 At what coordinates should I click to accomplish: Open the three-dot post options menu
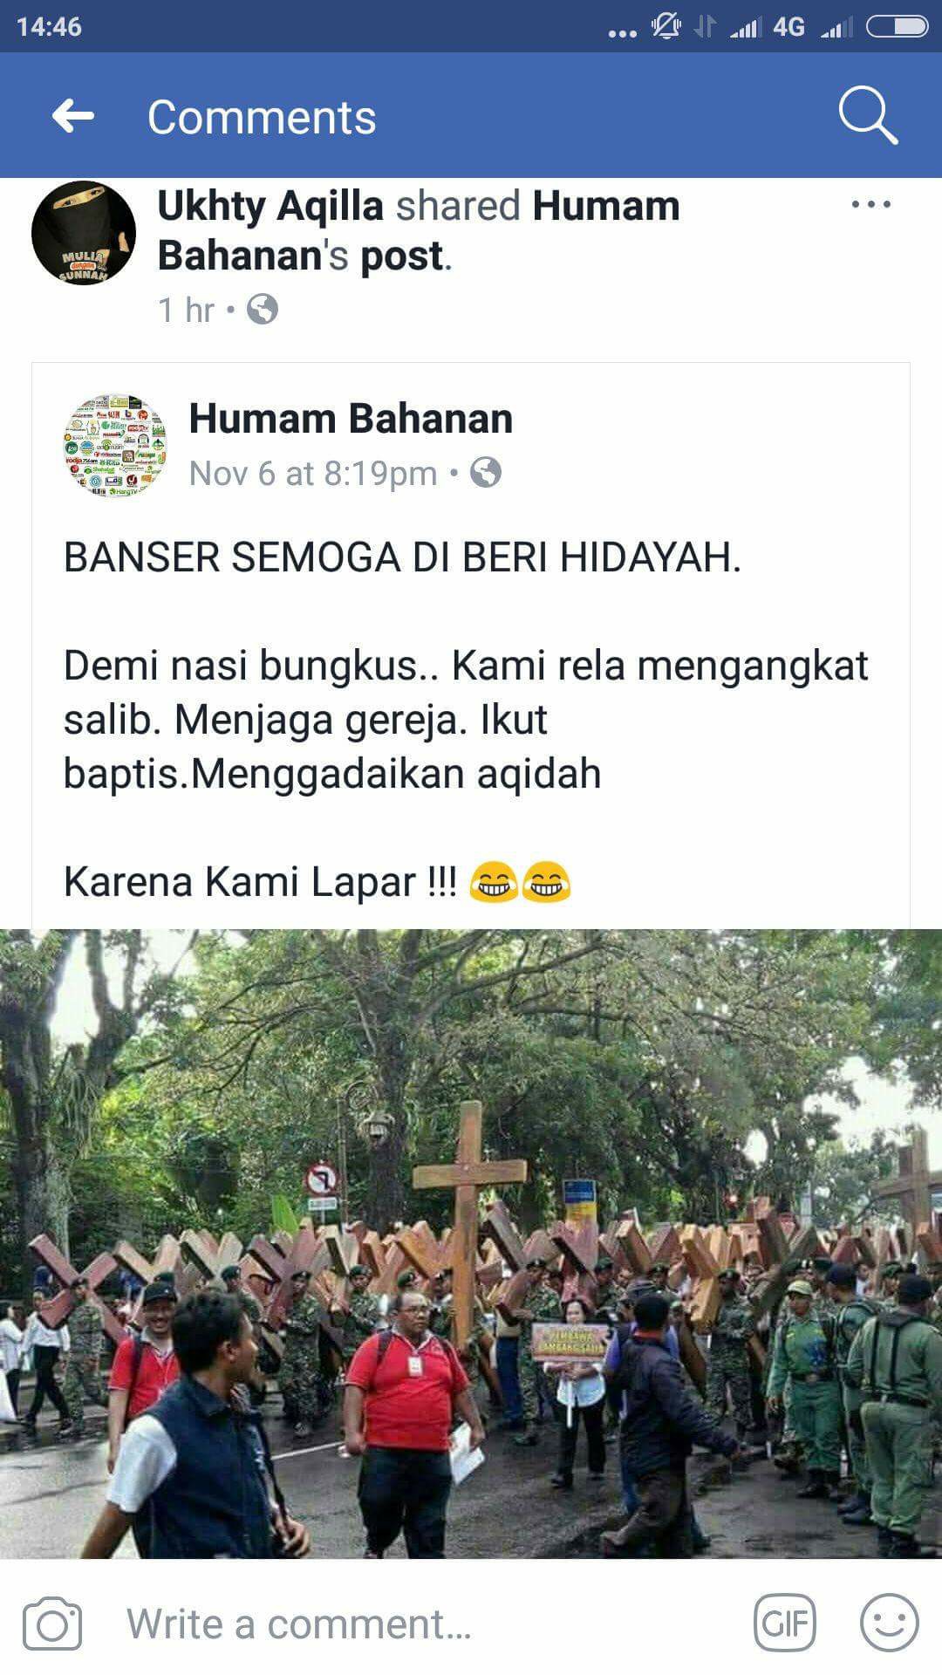(x=870, y=205)
